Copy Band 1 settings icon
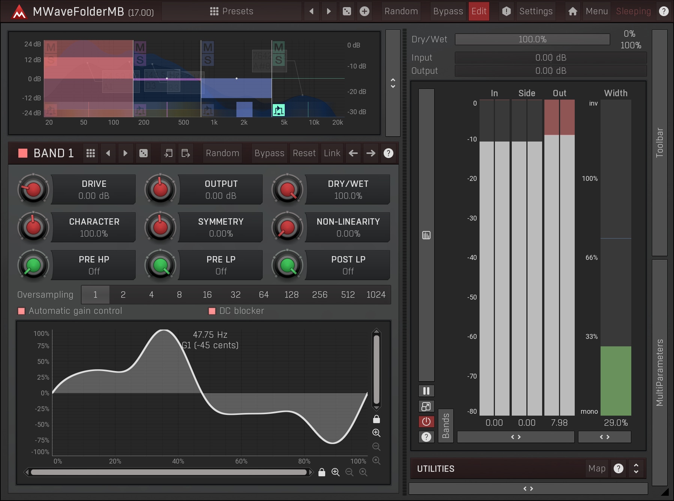Image resolution: width=674 pixels, height=501 pixels. pos(168,153)
